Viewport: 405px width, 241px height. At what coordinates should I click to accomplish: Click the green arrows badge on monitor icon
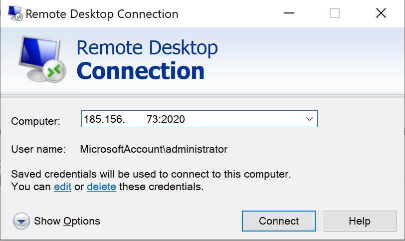tap(54, 71)
